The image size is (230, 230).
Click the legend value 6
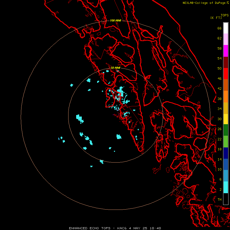[x=221, y=179]
